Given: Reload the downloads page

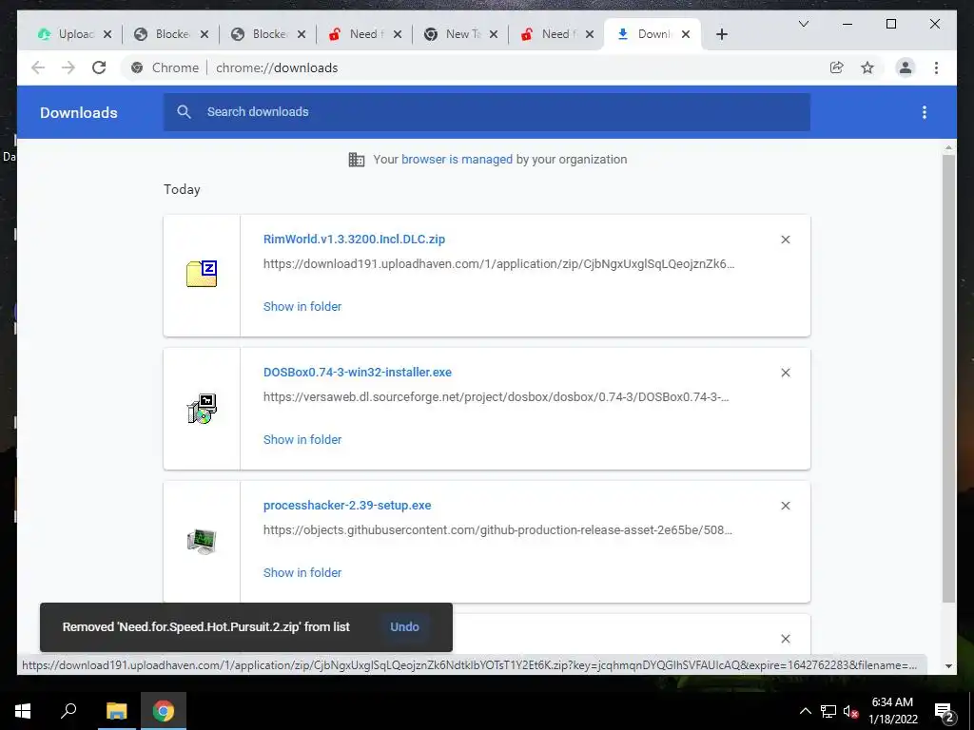Looking at the screenshot, I should 99,67.
